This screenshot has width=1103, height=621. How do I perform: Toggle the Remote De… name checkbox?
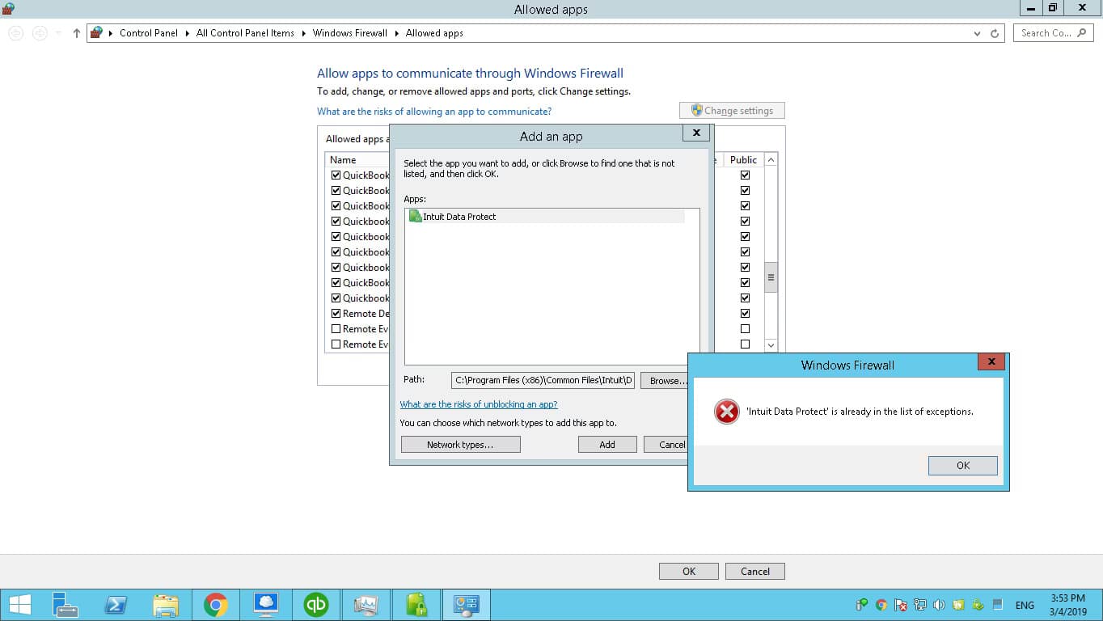336,314
